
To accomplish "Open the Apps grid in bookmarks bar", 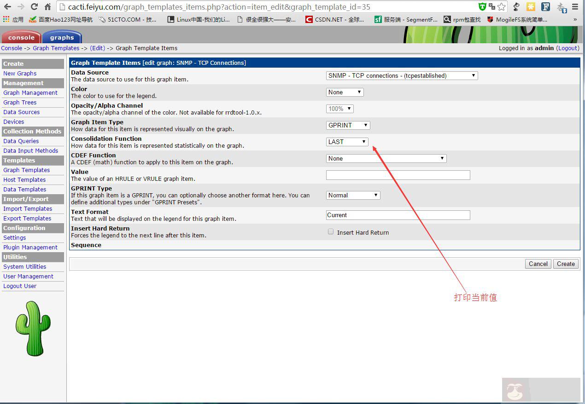I will 13,19.
